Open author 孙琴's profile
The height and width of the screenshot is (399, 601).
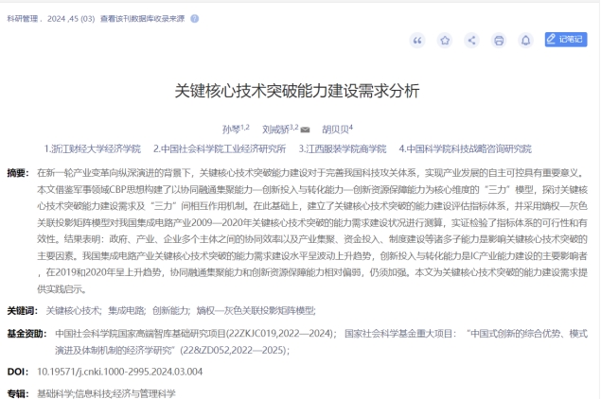coord(231,130)
